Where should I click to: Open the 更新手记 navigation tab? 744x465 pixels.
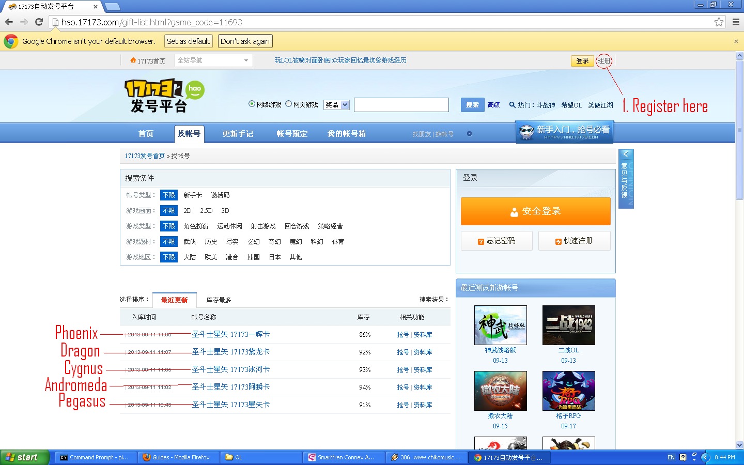[238, 134]
